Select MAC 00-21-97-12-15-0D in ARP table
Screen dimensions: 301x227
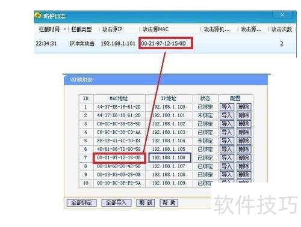point(119,158)
